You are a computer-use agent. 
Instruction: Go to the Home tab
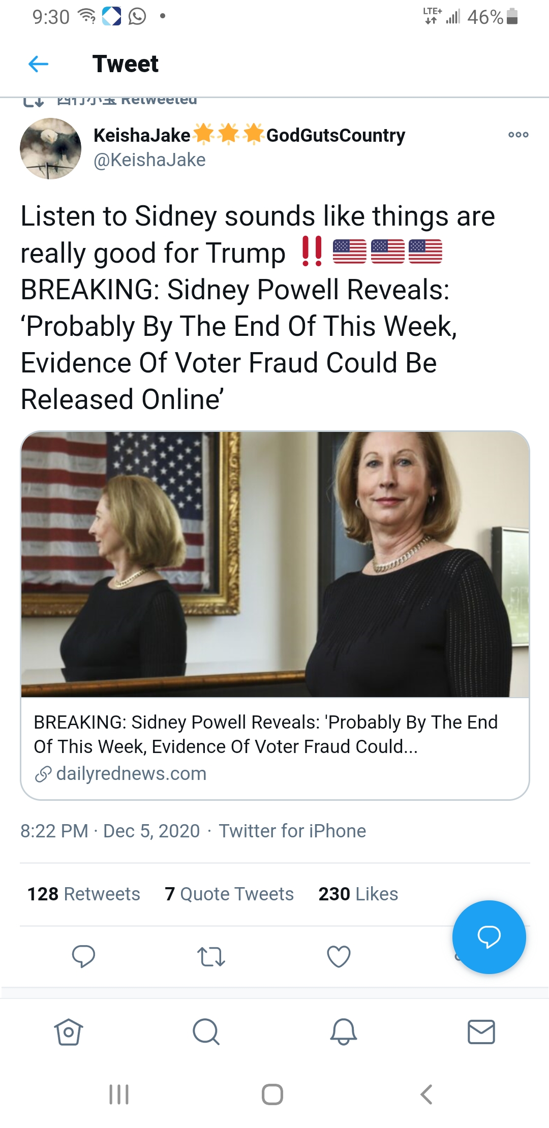[x=69, y=1032]
